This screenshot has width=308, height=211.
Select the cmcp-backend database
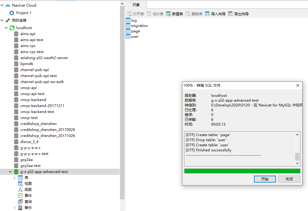[33, 100]
